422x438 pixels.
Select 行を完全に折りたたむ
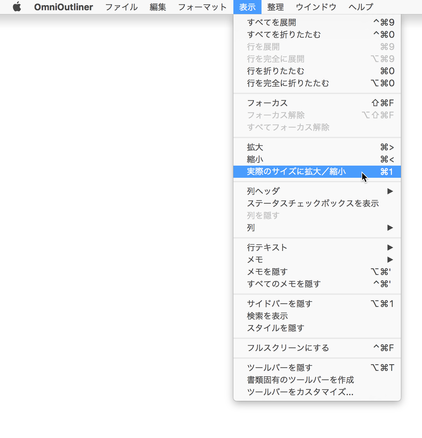(x=317, y=83)
